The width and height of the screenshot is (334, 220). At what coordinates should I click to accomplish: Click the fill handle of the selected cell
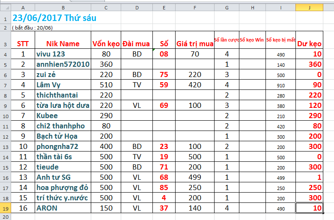322,212
